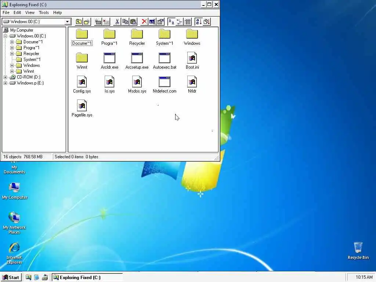Click the Paste clipboard icon

pyautogui.click(x=133, y=22)
